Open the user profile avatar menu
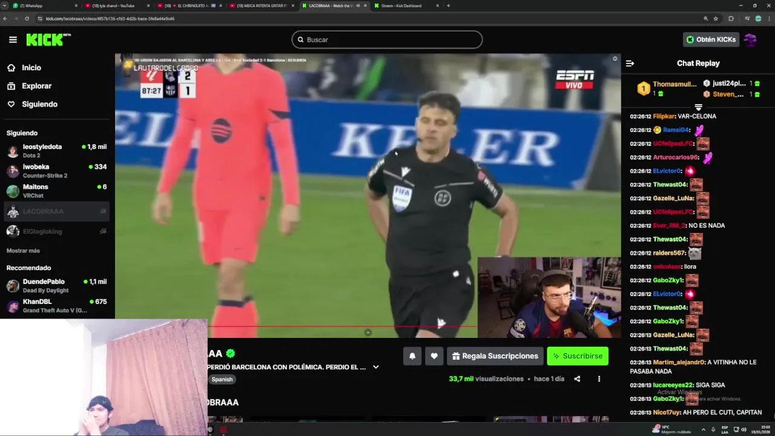 (750, 39)
